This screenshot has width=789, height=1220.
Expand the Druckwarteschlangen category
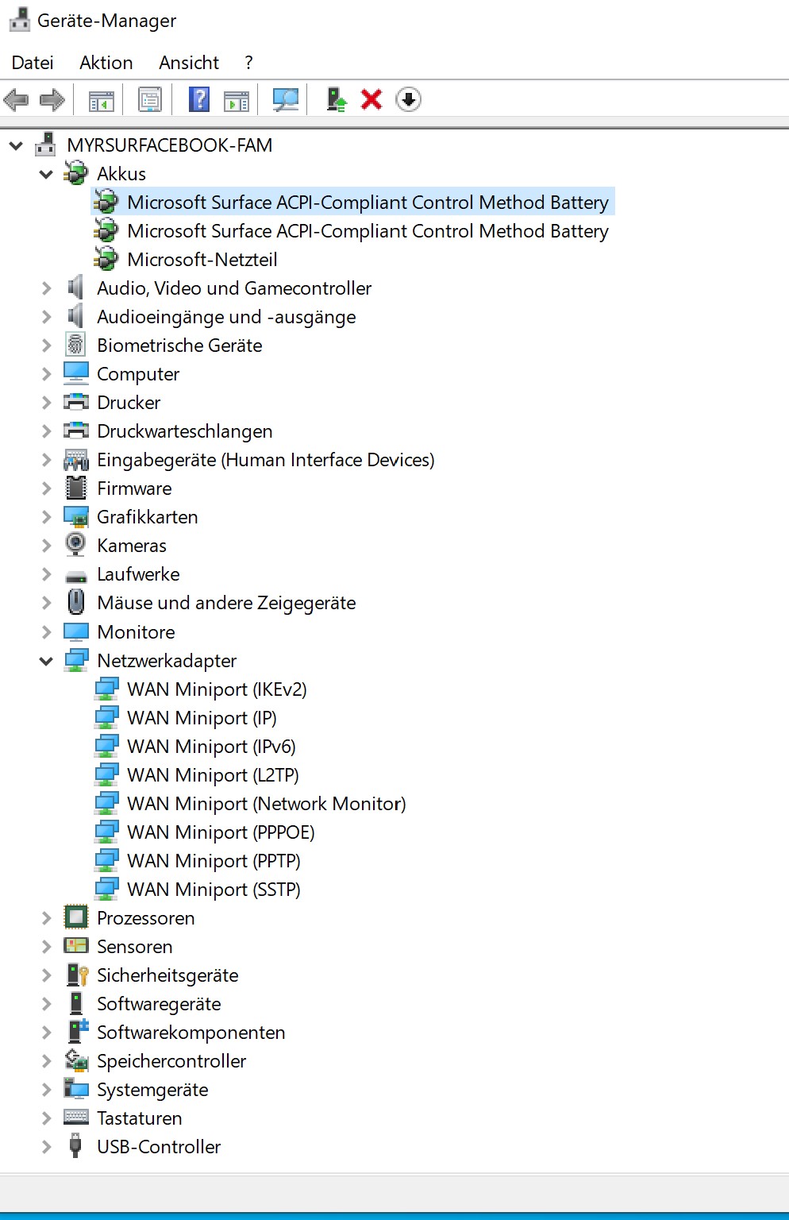coord(46,431)
